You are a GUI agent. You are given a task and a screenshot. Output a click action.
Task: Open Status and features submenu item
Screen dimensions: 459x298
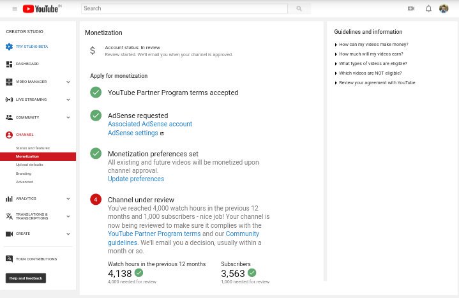pyautogui.click(x=33, y=148)
